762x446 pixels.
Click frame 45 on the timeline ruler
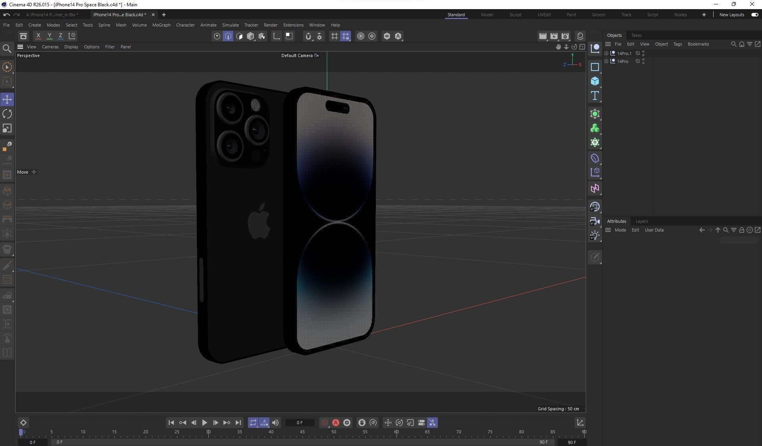click(302, 432)
